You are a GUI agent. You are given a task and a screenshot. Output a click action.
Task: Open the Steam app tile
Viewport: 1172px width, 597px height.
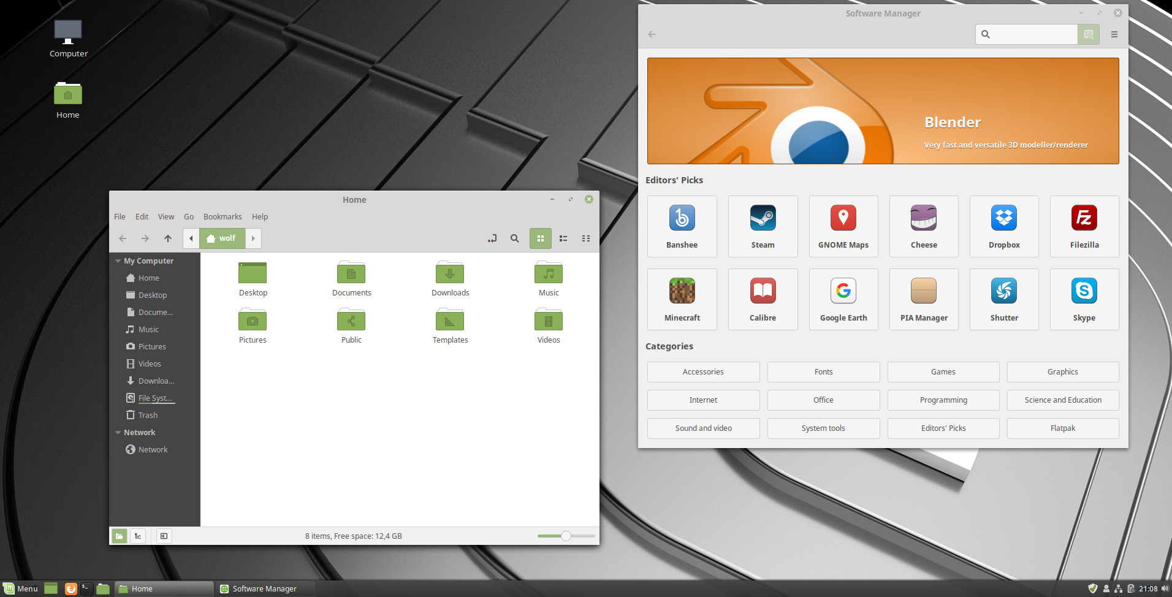click(x=763, y=226)
